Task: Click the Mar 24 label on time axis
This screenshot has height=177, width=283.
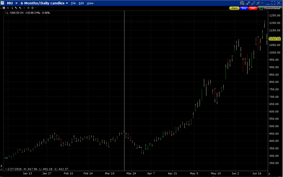Action: [x=131, y=173]
